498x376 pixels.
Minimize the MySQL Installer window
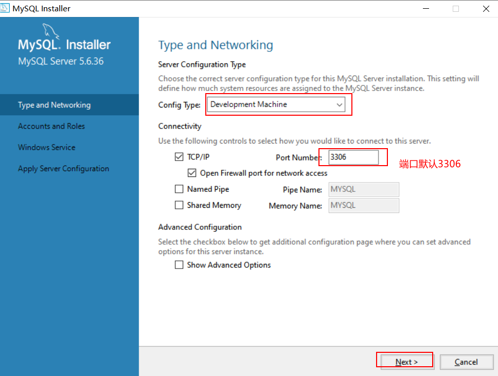(426, 8)
